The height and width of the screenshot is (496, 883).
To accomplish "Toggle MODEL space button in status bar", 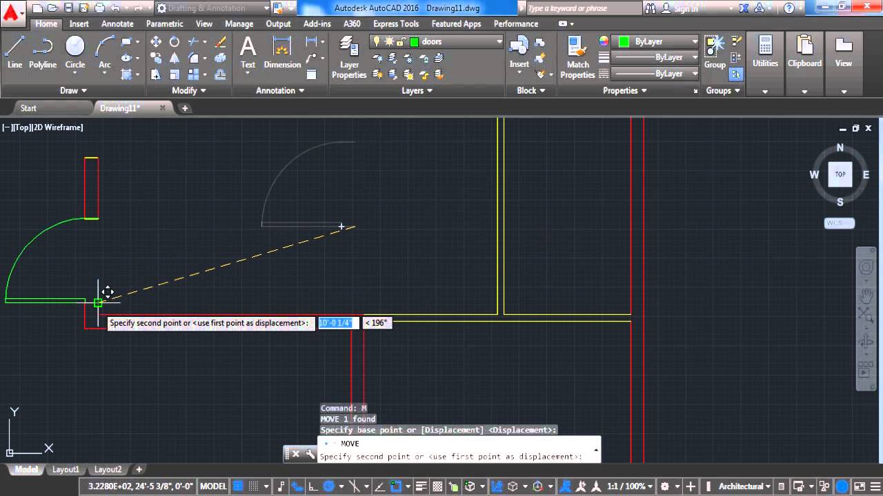I will tap(213, 486).
